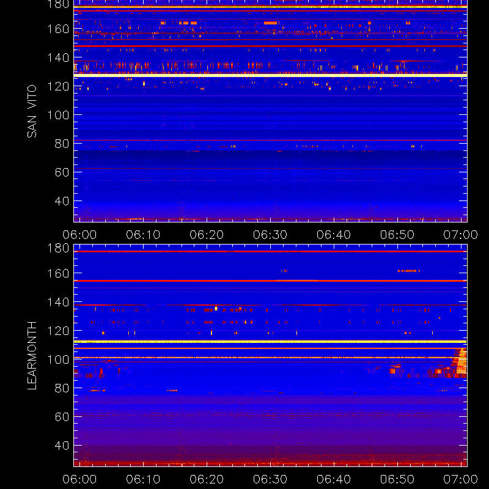Click 06:00 under the Learmonth plot
The image size is (489, 489).
pos(79,479)
